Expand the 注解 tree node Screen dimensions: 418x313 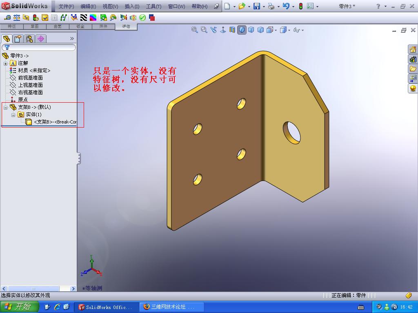pyautogui.click(x=5, y=64)
